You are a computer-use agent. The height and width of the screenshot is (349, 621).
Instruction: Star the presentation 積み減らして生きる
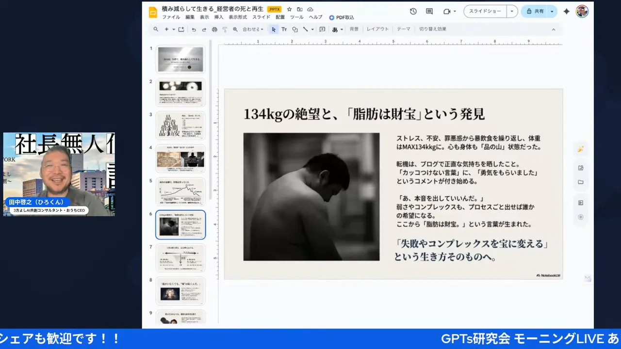coord(289,9)
